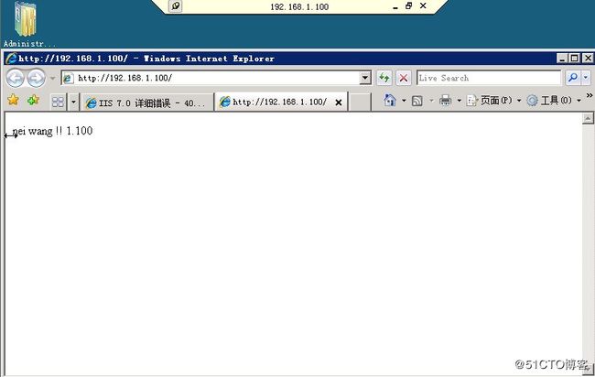This screenshot has height=377, width=595.
Task: Click the RSS Feeds icon
Action: (x=417, y=101)
